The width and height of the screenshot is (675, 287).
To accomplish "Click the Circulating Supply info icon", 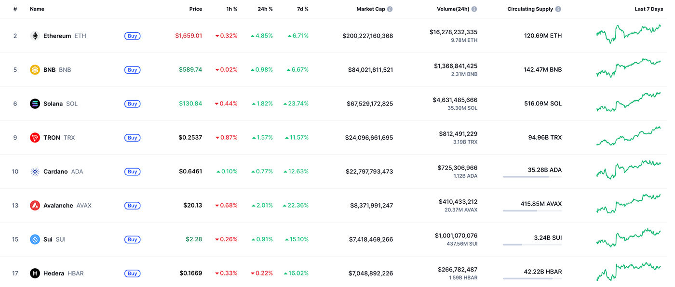I will tap(558, 9).
